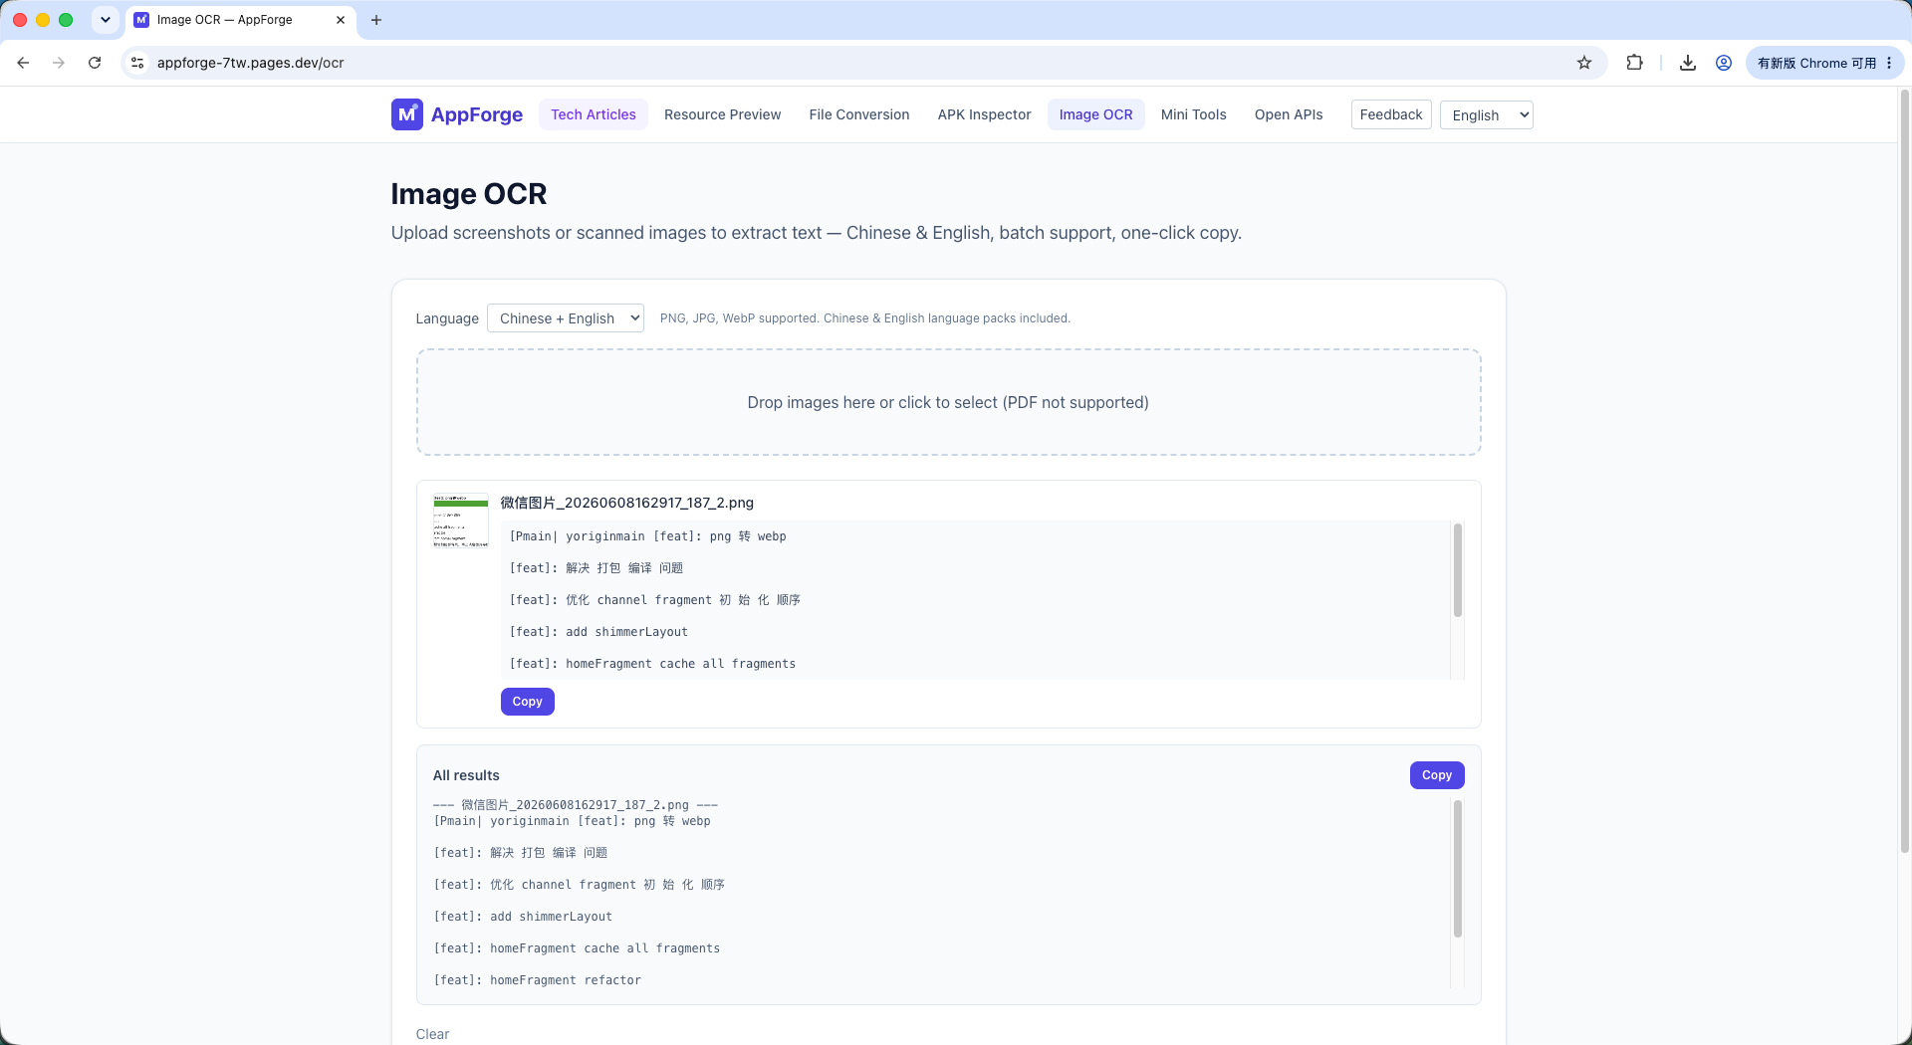Click the AppForge logo icon

406,114
